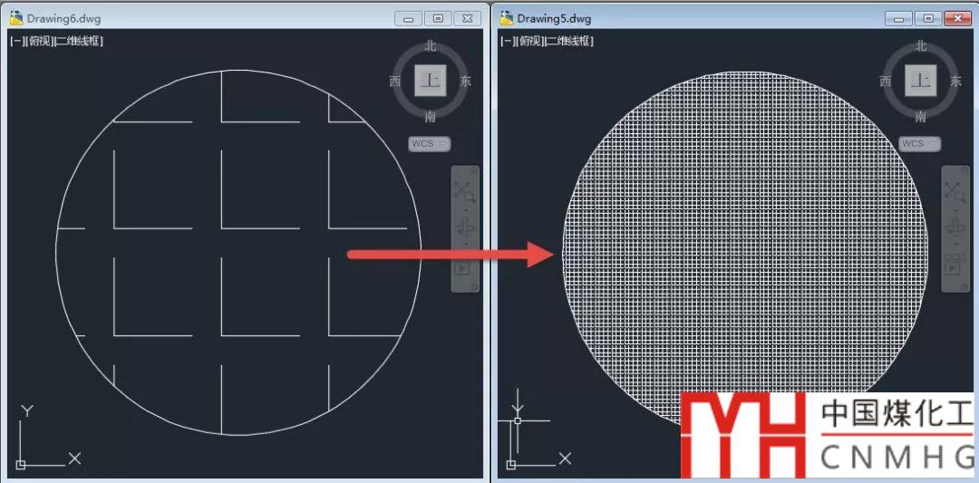979x483 pixels.
Task: Select the large circle outline in Drawing6
Action: pyautogui.click(x=239, y=252)
